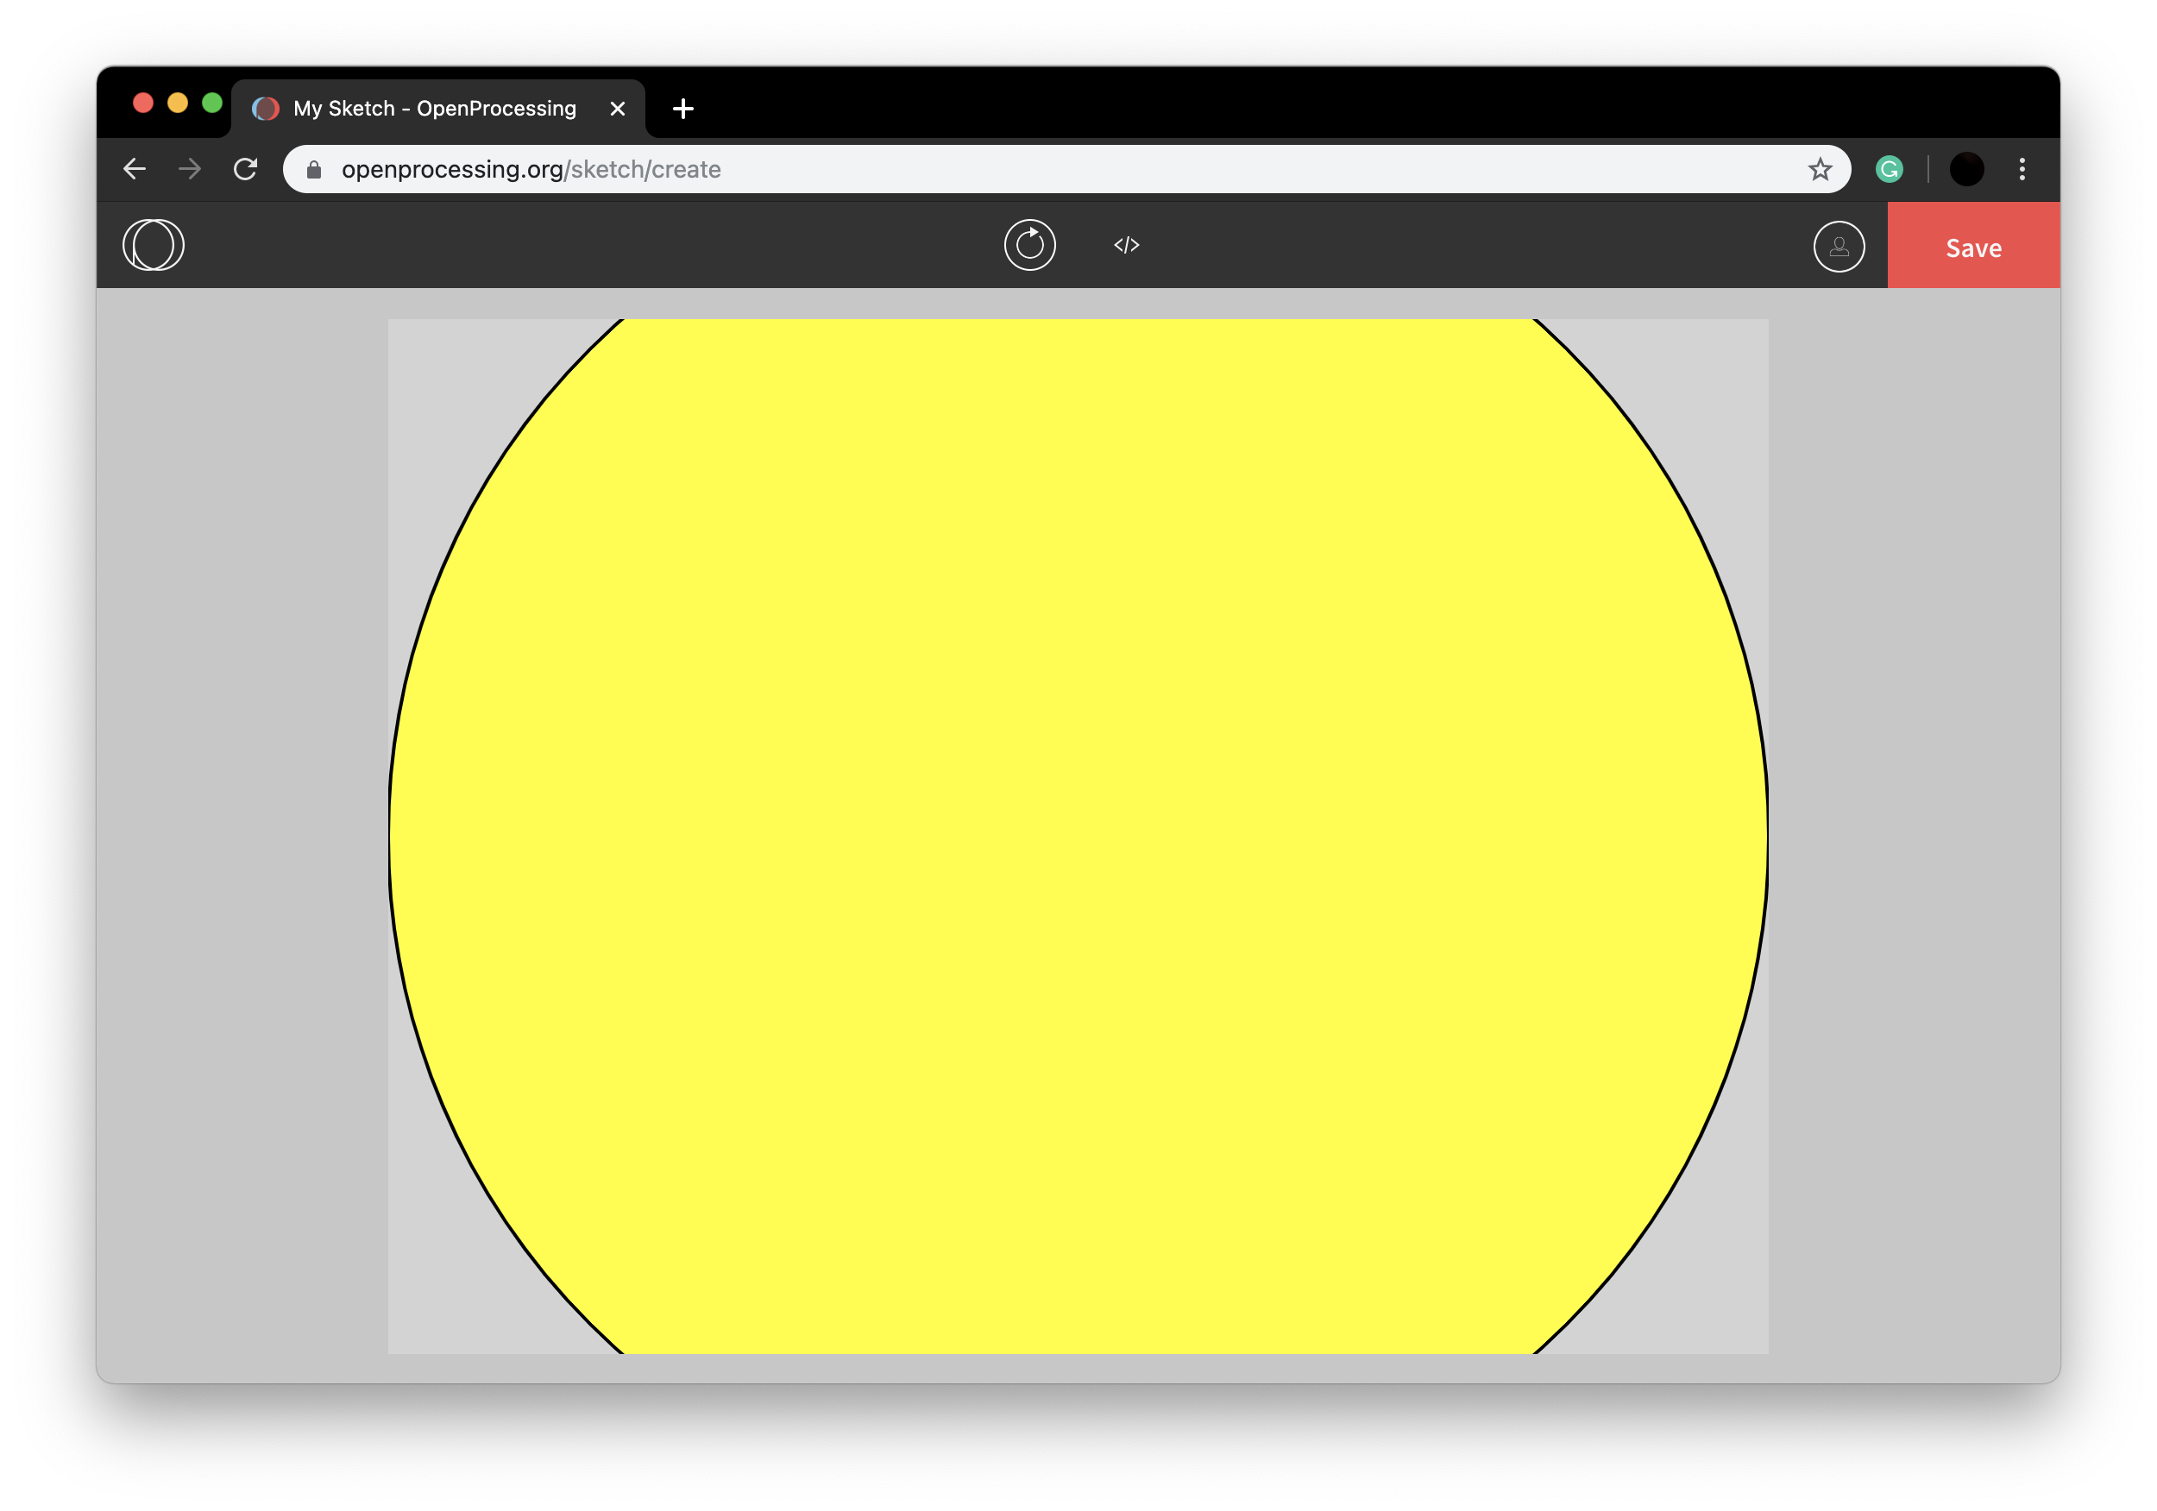Open a new browser tab

(683, 109)
